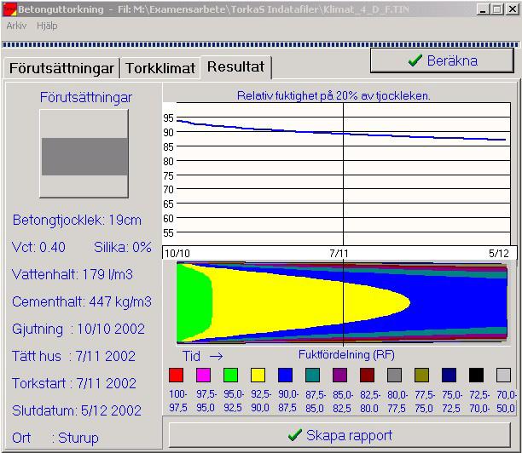This screenshot has width=522, height=453.
Task: Click the 95 label on humidity axis
Action: pyautogui.click(x=168, y=118)
